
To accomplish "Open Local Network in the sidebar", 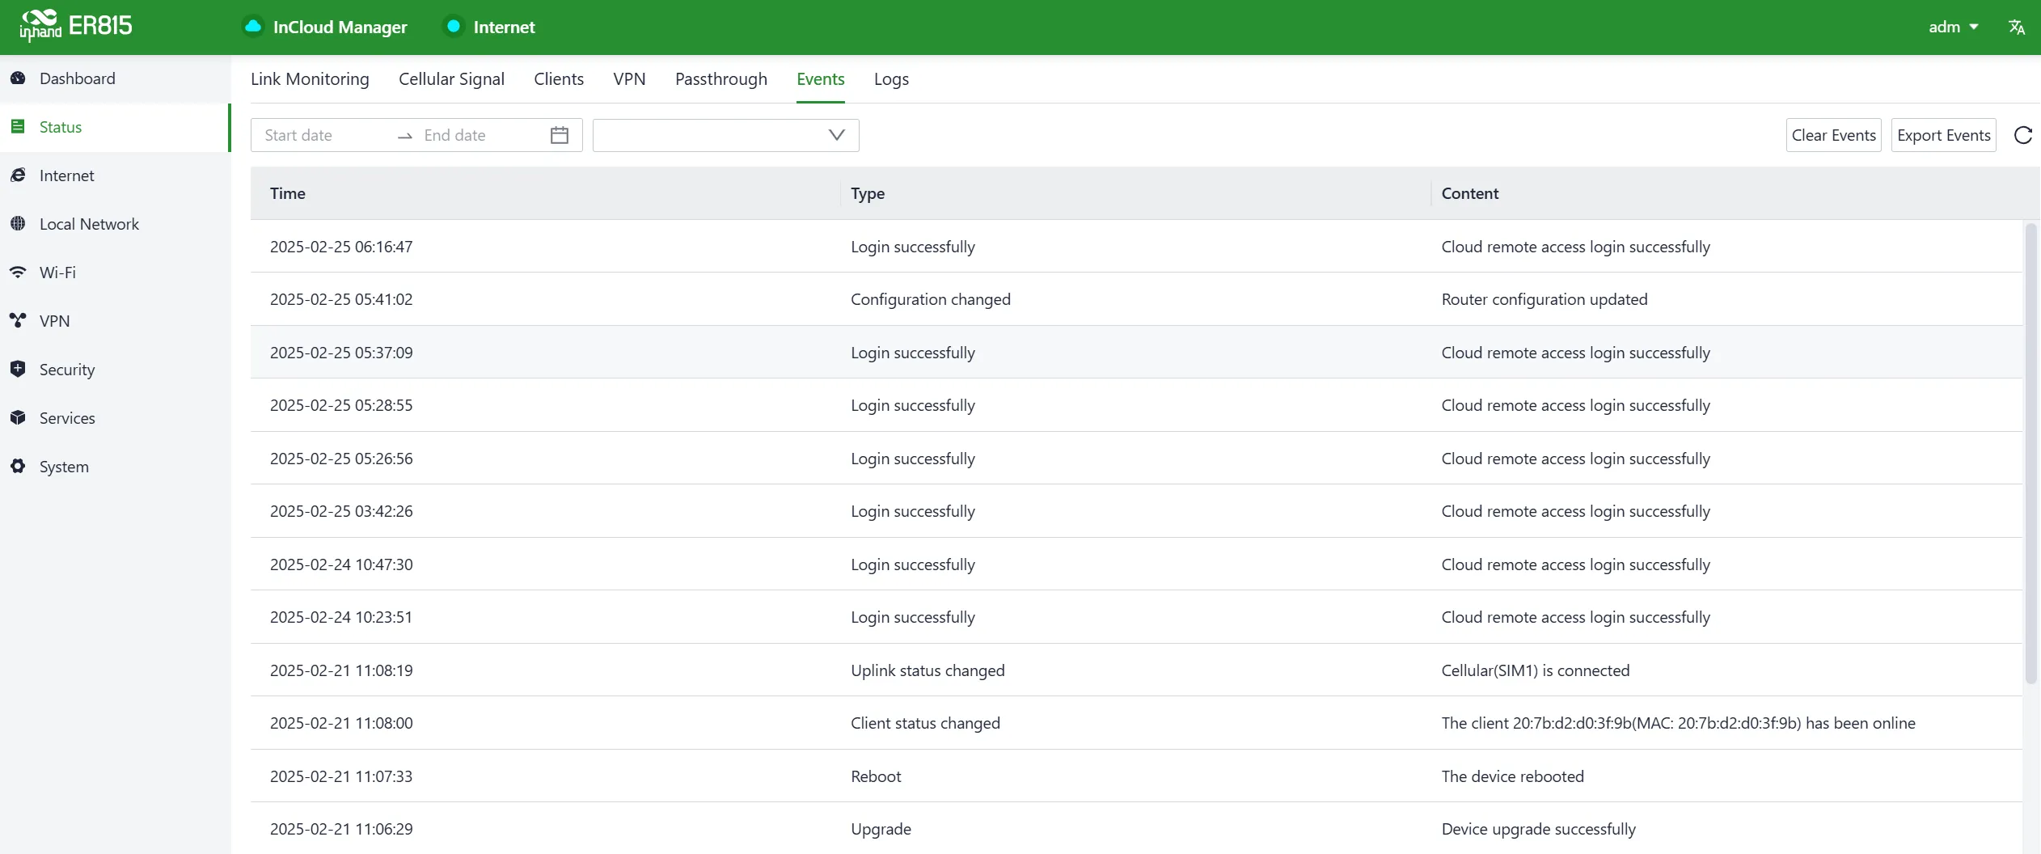I will 89,224.
